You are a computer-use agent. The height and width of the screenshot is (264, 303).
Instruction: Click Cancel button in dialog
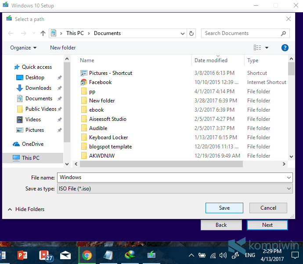click(x=268, y=208)
